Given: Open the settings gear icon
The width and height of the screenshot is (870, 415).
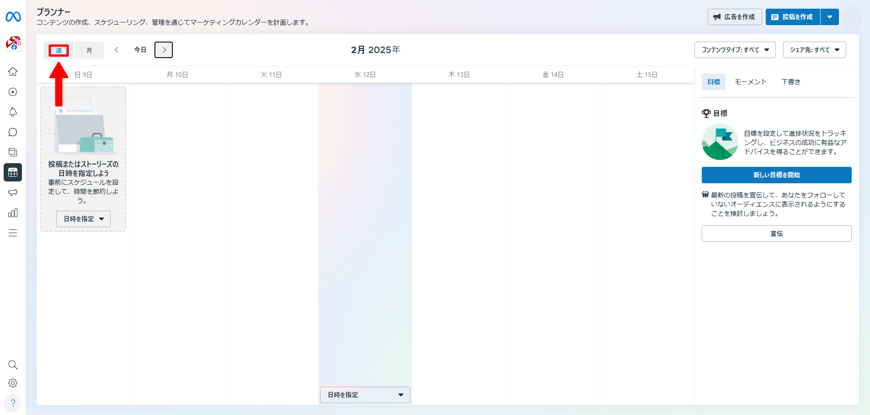Looking at the screenshot, I should tap(13, 383).
